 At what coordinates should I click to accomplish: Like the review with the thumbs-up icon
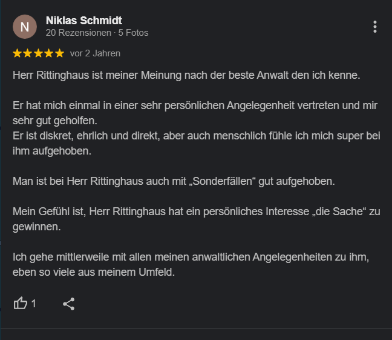[x=21, y=304]
